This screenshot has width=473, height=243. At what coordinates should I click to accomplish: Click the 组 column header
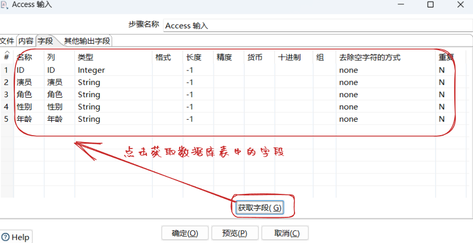pos(324,57)
